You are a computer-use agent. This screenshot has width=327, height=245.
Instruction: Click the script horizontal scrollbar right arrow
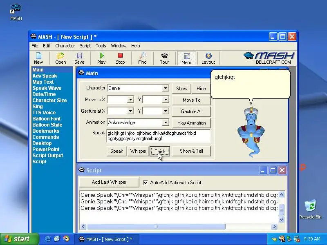[x=274, y=227]
